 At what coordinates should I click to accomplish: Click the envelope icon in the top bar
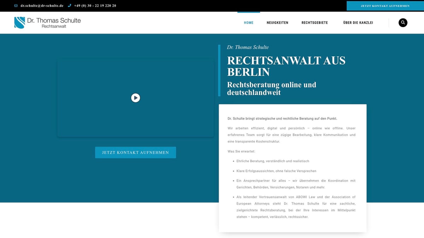16,6
